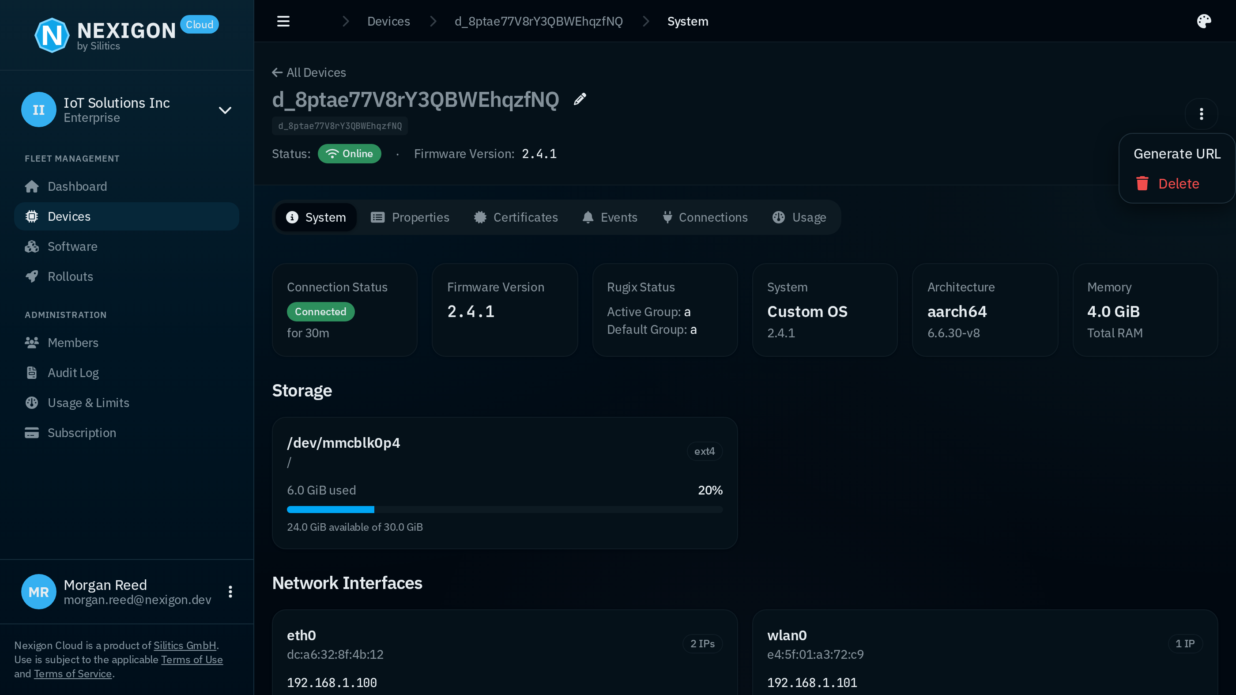Select the Devices sidebar icon
Viewport: 1236px width, 695px height.
32,216
